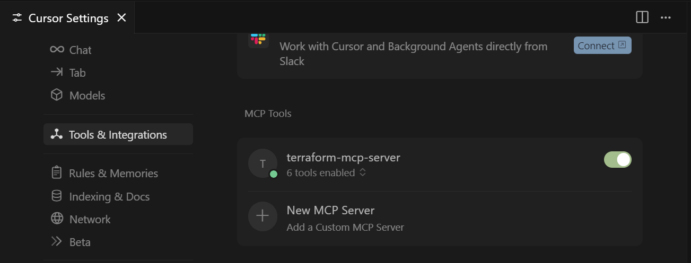Click the Network globe icon
Viewport: 691px width, 263px height.
(x=57, y=219)
